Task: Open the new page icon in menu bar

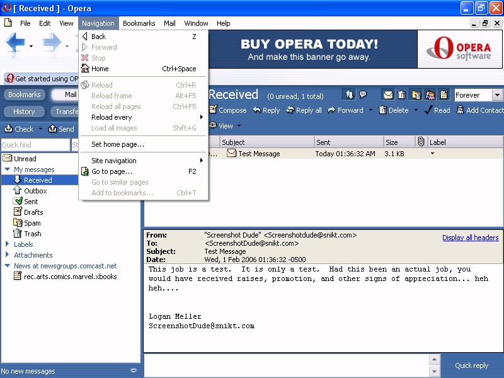Action: pos(8,23)
